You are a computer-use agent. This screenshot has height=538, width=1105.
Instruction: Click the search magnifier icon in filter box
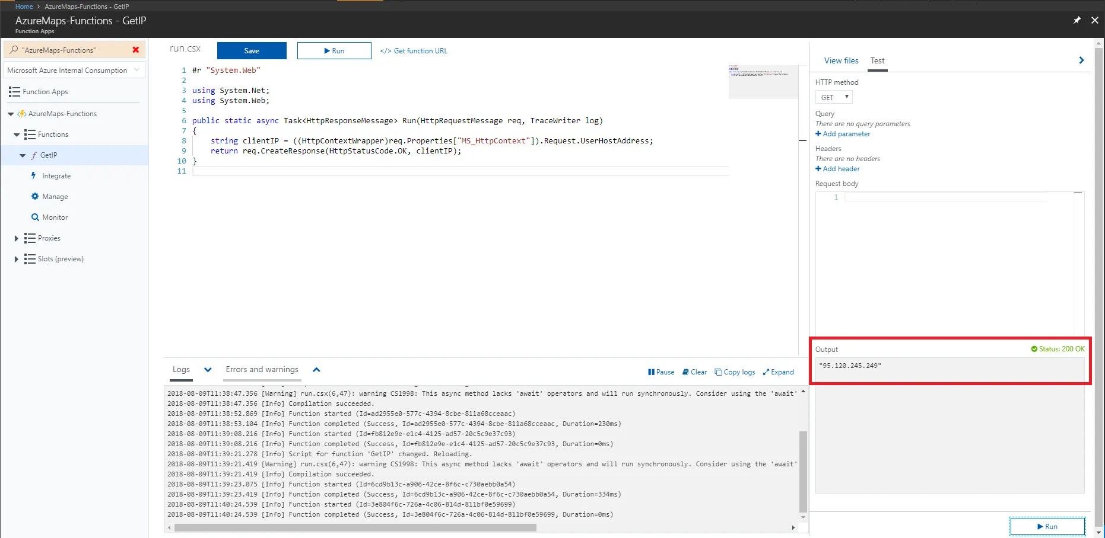(x=14, y=50)
